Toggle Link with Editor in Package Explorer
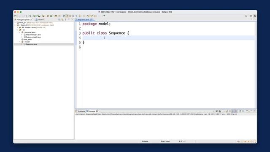The image size is (270, 152). tap(62, 20)
